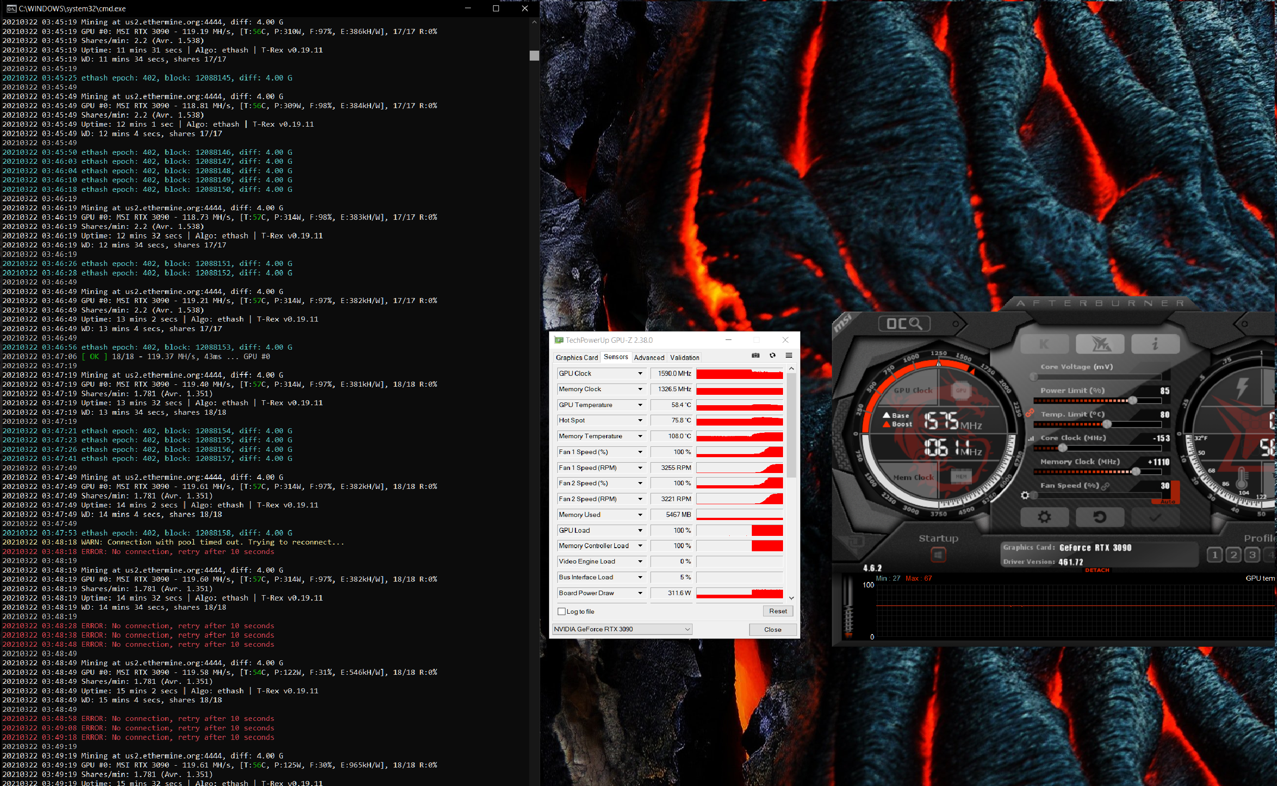Viewport: 1277px width, 786px height.
Task: Expand the Fan 1 Speed (%) dropdown
Action: coord(640,452)
